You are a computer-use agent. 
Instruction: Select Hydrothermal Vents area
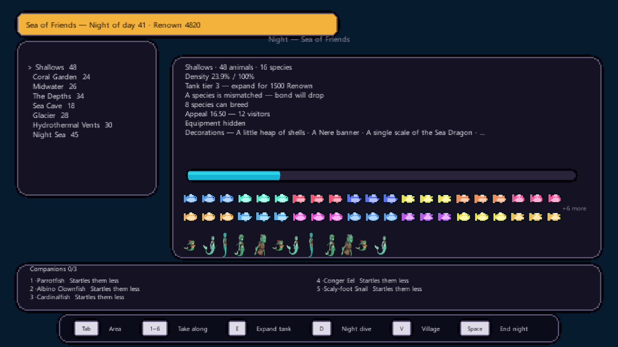click(72, 125)
